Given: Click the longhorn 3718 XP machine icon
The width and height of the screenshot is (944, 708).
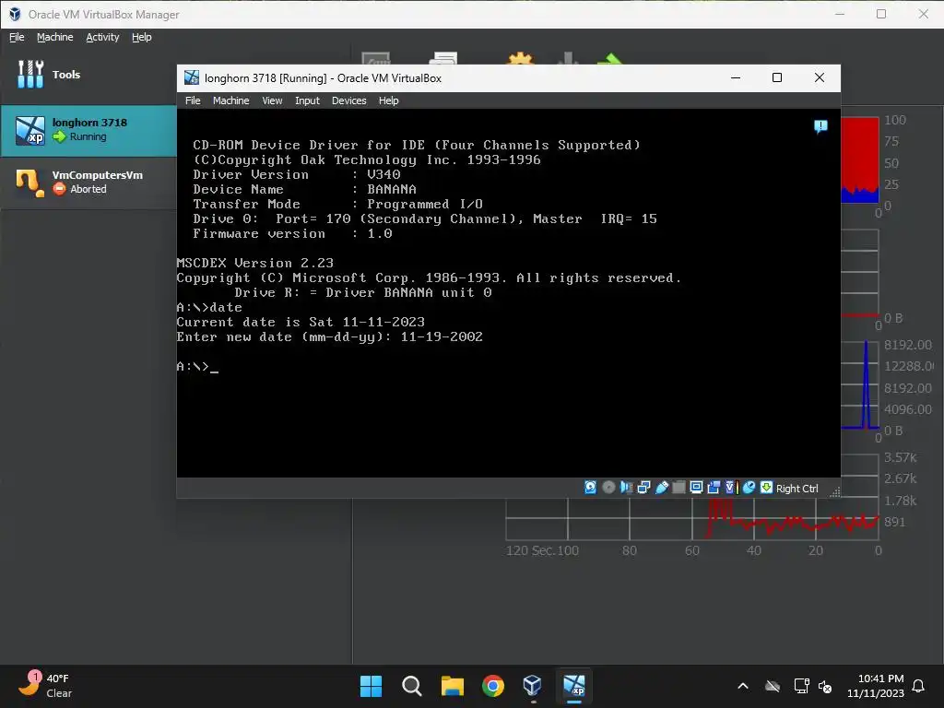Looking at the screenshot, I should click(x=30, y=131).
